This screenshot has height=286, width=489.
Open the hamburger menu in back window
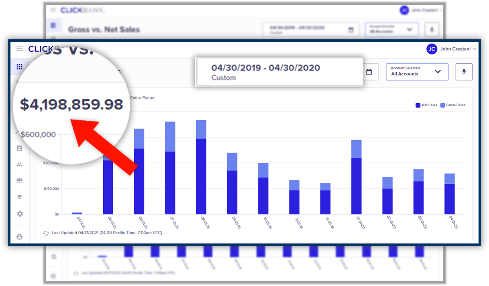coord(53,10)
